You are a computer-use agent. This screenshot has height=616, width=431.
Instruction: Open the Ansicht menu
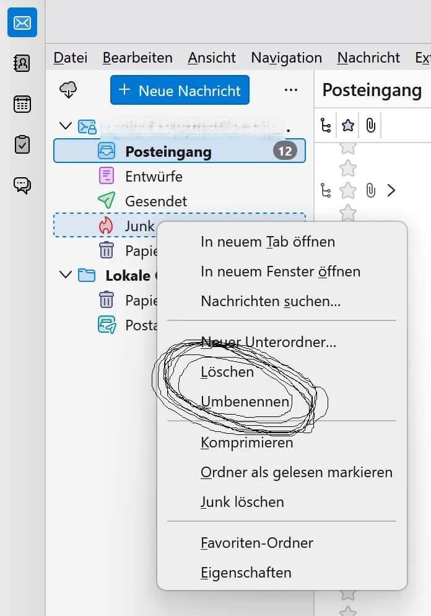click(212, 58)
